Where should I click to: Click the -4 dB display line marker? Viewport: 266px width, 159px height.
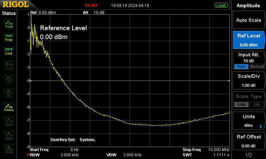coord(130,80)
